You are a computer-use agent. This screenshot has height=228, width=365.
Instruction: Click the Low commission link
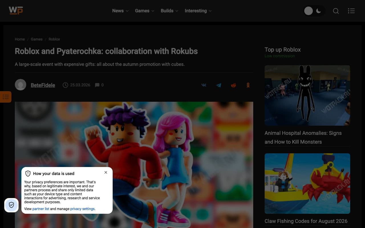click(x=280, y=56)
